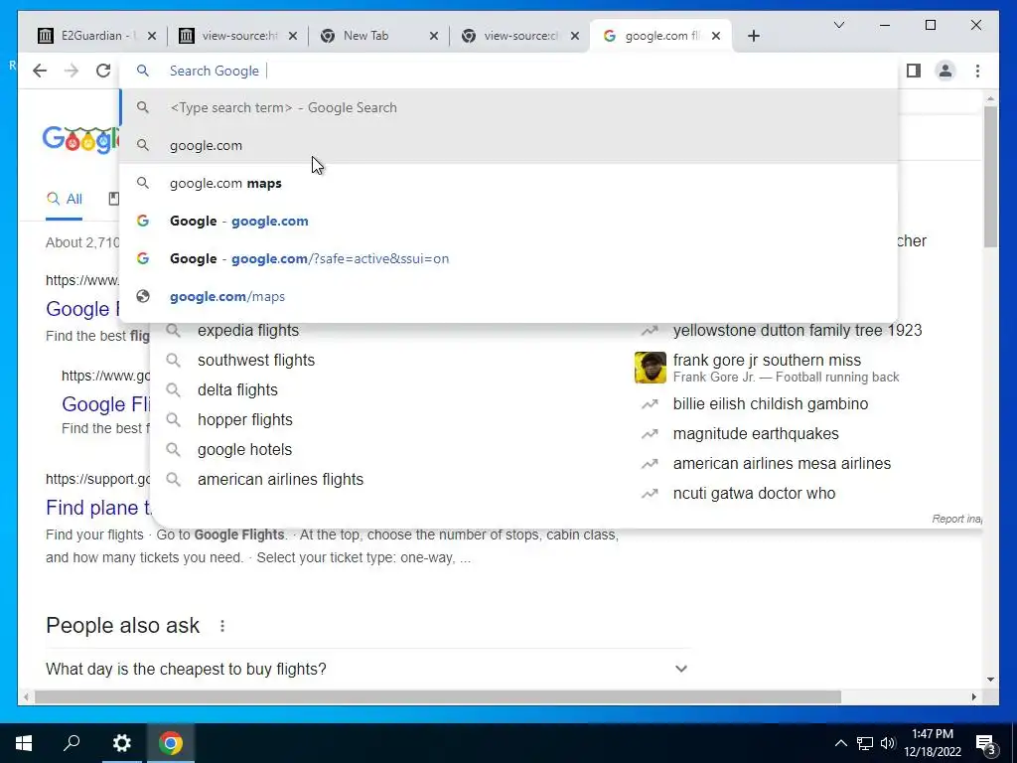Image resolution: width=1017 pixels, height=763 pixels.
Task: Close the New Tab tab
Action: coord(434,36)
